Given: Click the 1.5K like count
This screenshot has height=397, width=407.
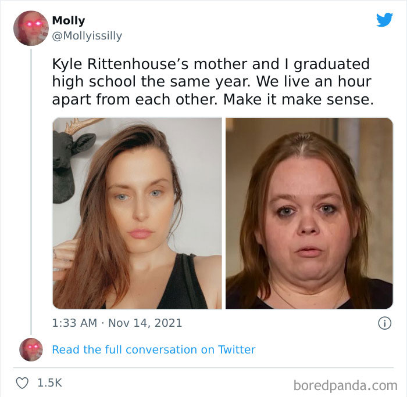Looking at the screenshot, I should point(49,383).
